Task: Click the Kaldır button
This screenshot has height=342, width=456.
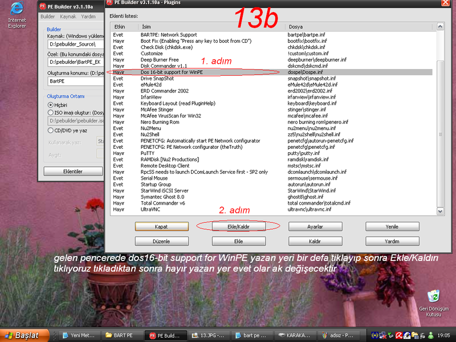Action: pos(315,241)
